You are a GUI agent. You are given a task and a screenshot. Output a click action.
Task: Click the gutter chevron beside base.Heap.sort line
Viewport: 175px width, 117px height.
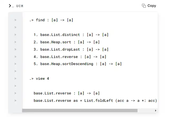pos(15,42)
